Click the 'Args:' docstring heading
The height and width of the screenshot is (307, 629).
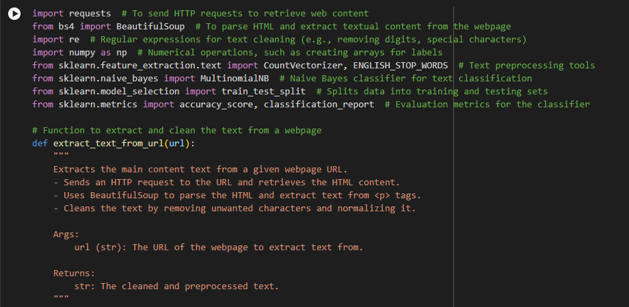tap(66, 235)
